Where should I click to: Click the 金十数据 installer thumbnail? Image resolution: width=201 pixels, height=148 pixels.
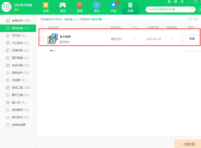(x=53, y=39)
